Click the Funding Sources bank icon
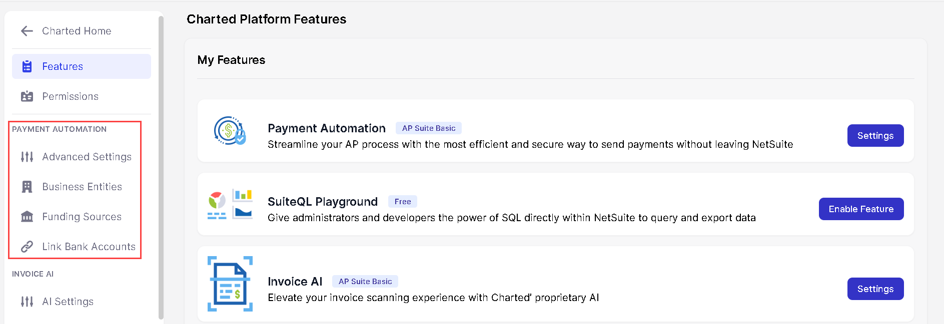944x324 pixels. [x=27, y=217]
